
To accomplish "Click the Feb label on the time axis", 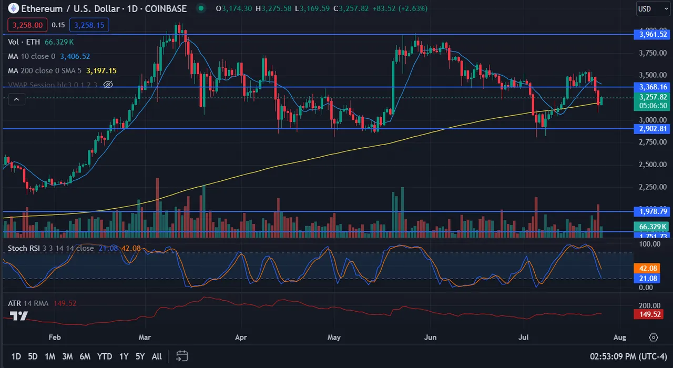I will (54, 338).
